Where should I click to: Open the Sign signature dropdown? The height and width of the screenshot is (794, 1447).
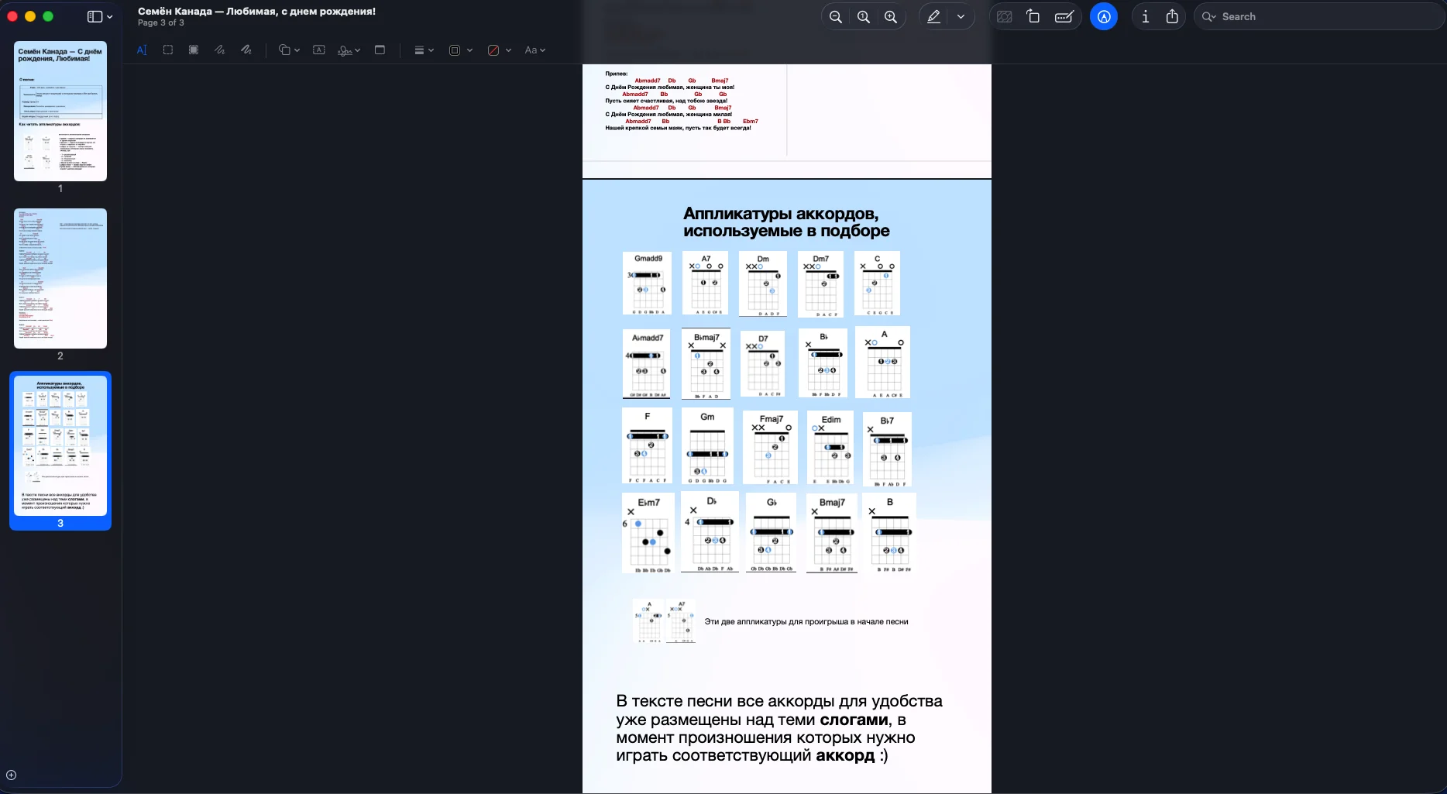click(x=349, y=50)
